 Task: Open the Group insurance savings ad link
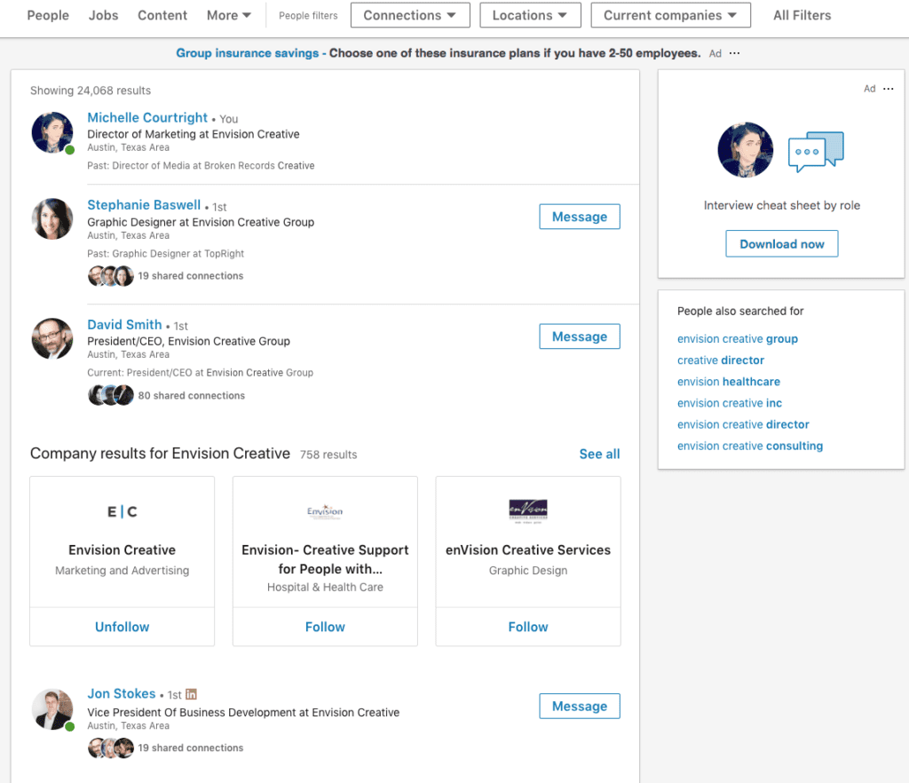(247, 52)
